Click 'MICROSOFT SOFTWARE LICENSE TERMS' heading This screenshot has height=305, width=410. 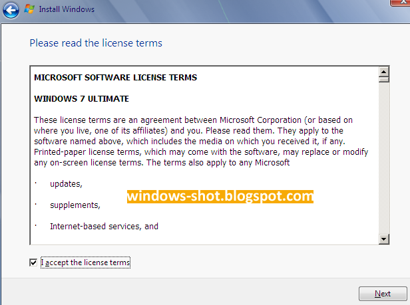tap(116, 78)
